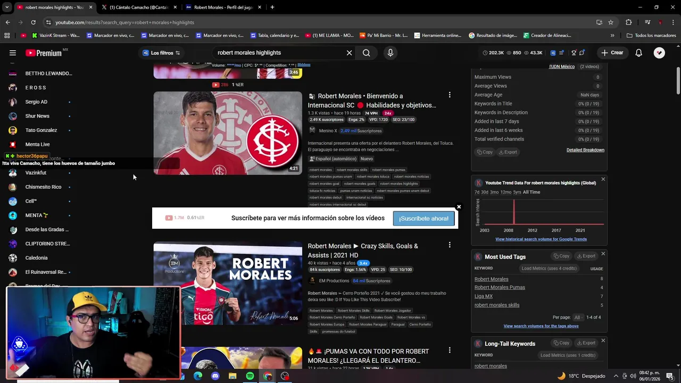Export the Most Used Tags list

(586, 256)
